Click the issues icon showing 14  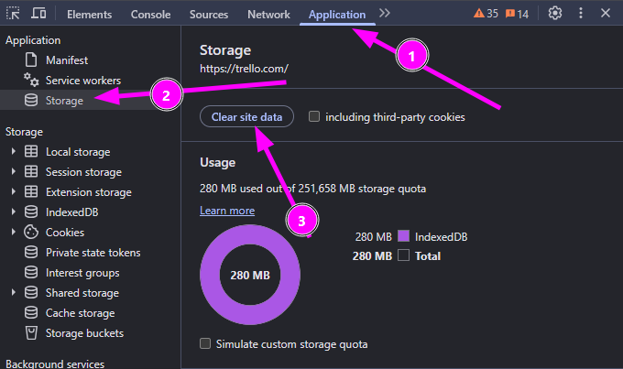[517, 14]
